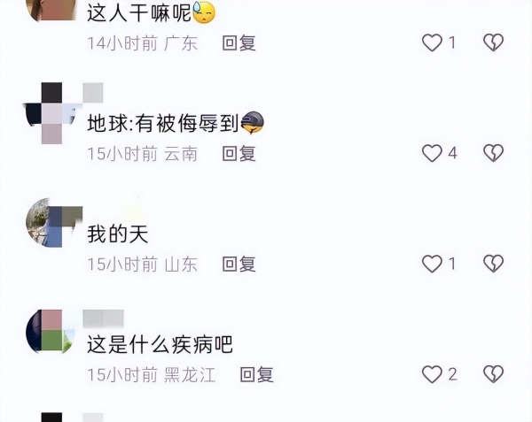Image resolution: width=532 pixels, height=422 pixels.
Task: Dislike the 这人干嘛呢 comment
Action: click(x=493, y=42)
